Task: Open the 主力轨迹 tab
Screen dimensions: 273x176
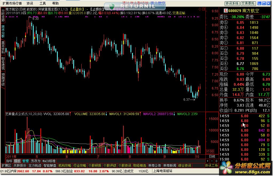Action: click(x=35, y=166)
